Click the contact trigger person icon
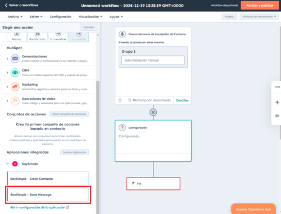This screenshot has height=214, width=281. [122, 34]
